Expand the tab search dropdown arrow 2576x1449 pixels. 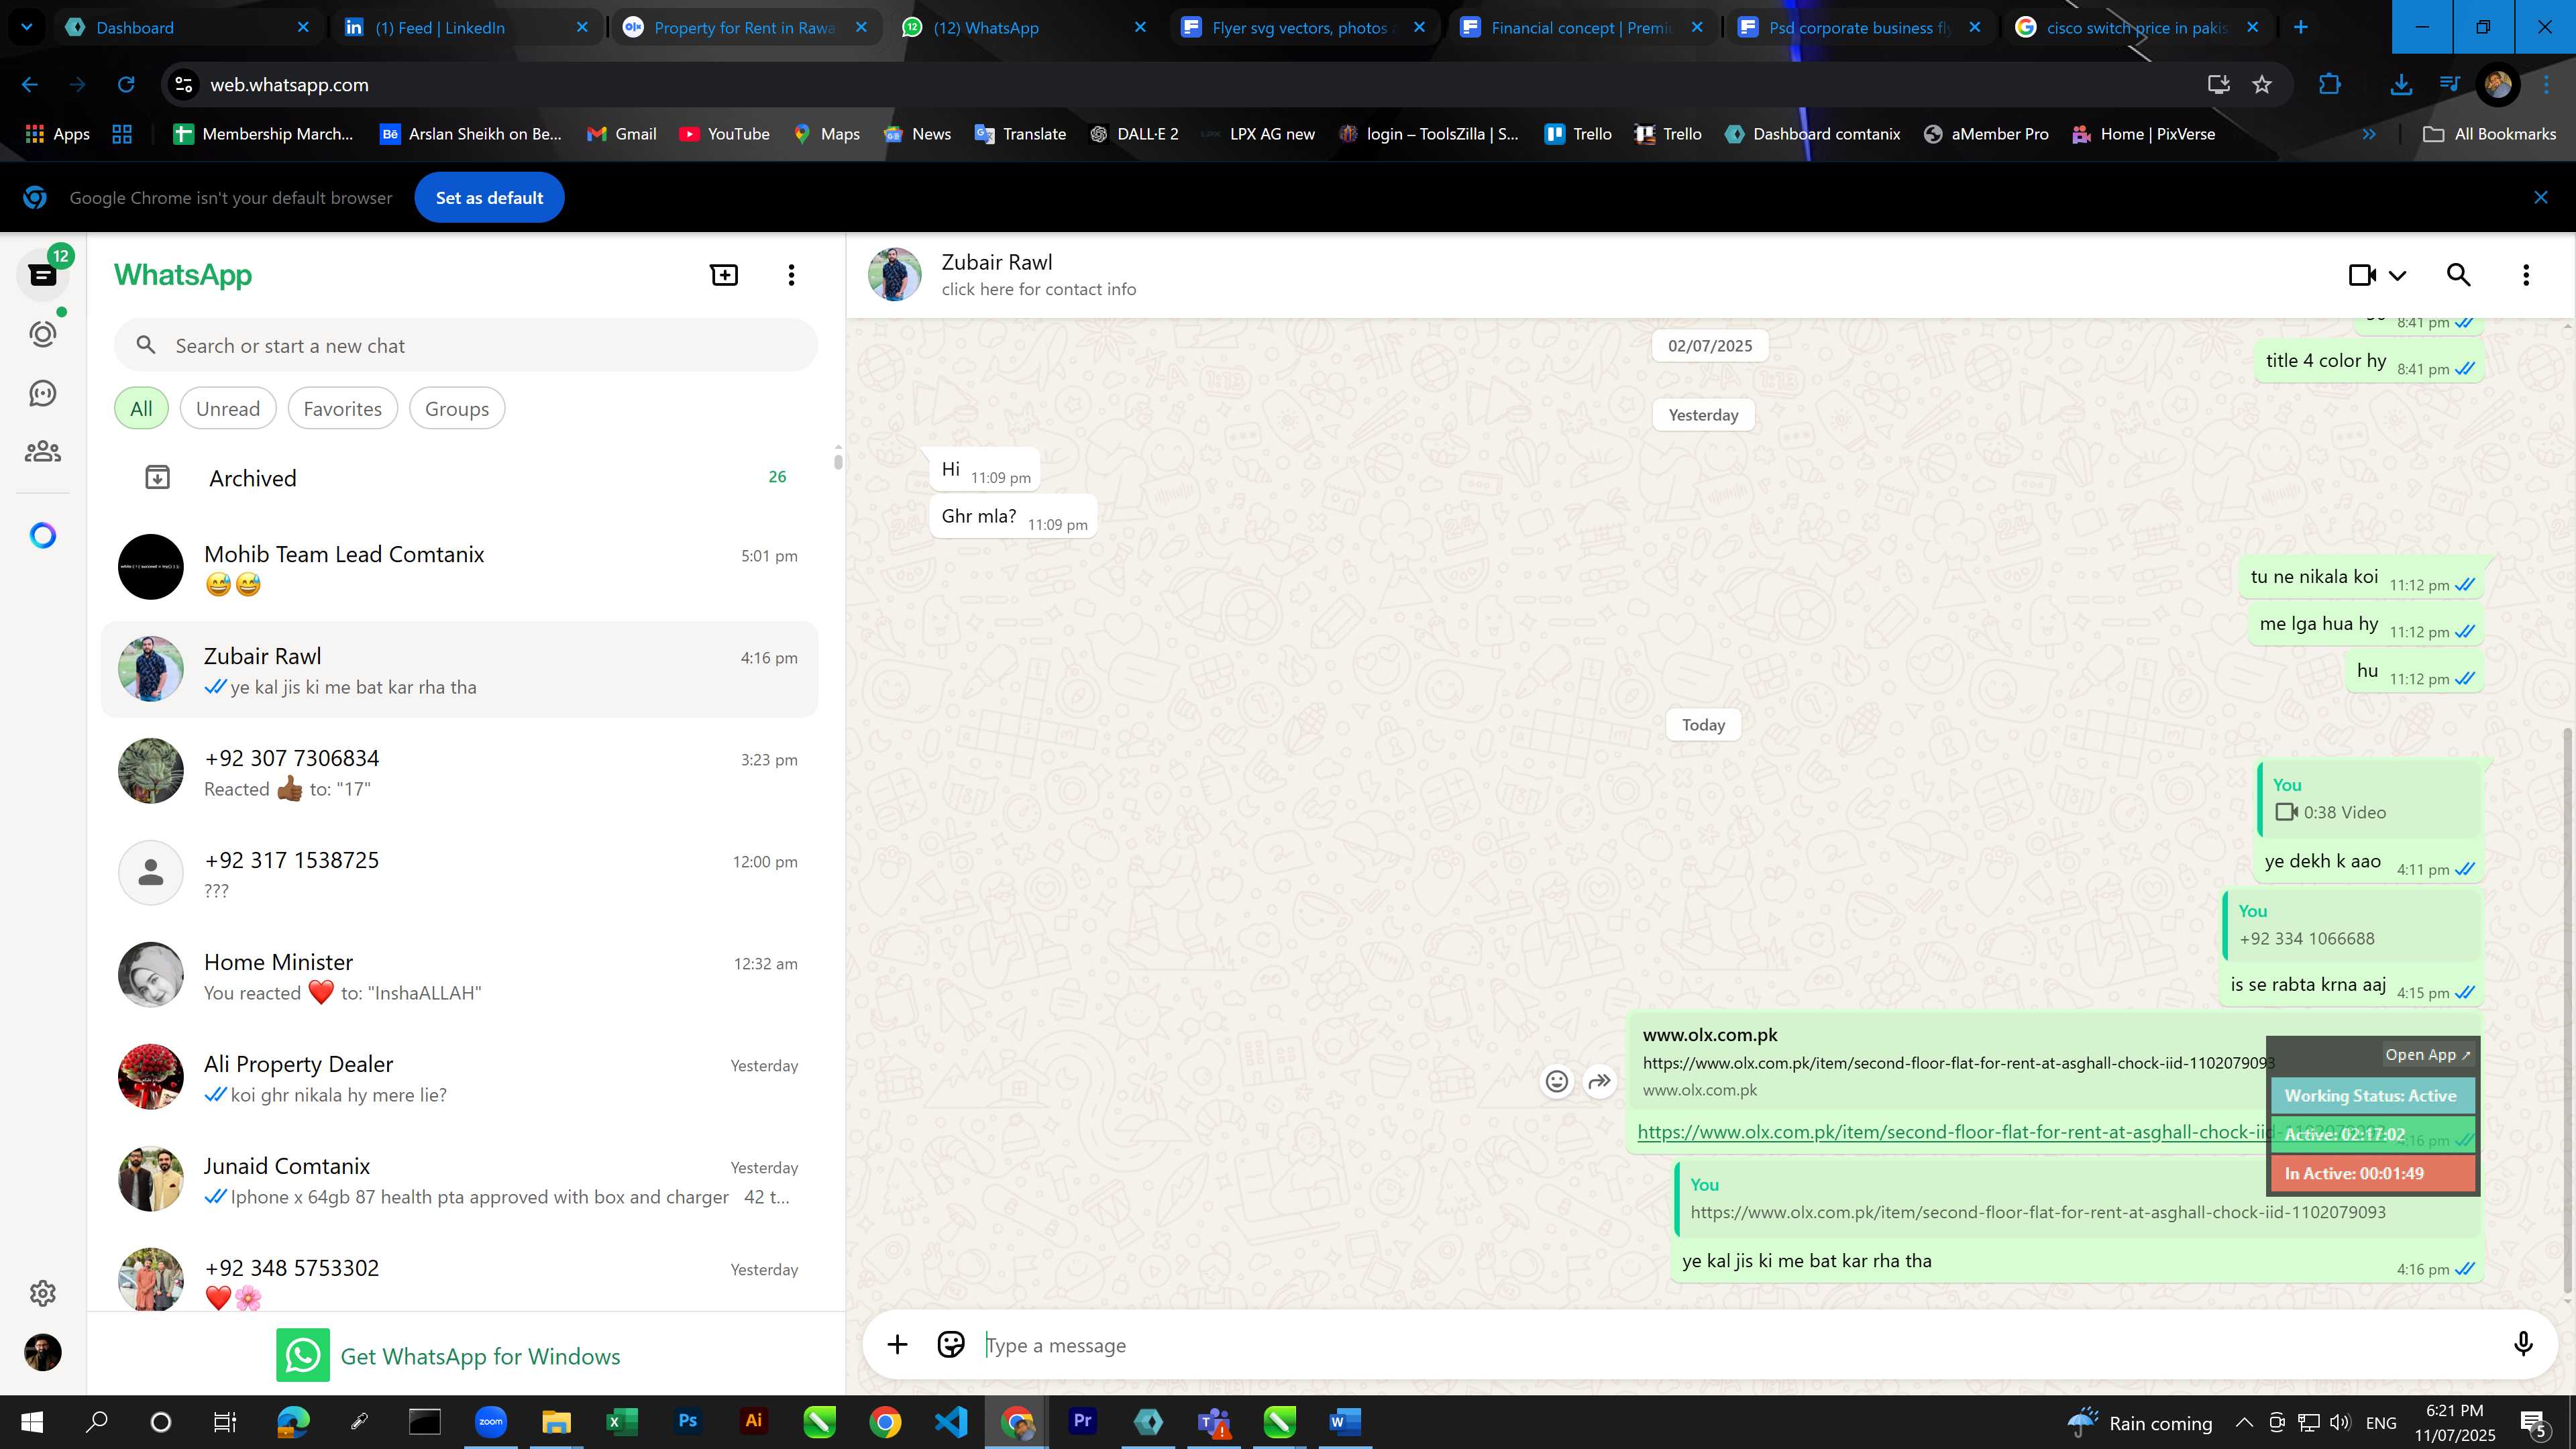click(x=26, y=27)
